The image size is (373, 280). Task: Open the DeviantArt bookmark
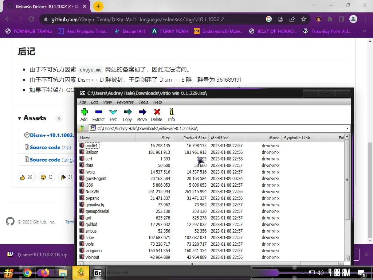(x=130, y=31)
